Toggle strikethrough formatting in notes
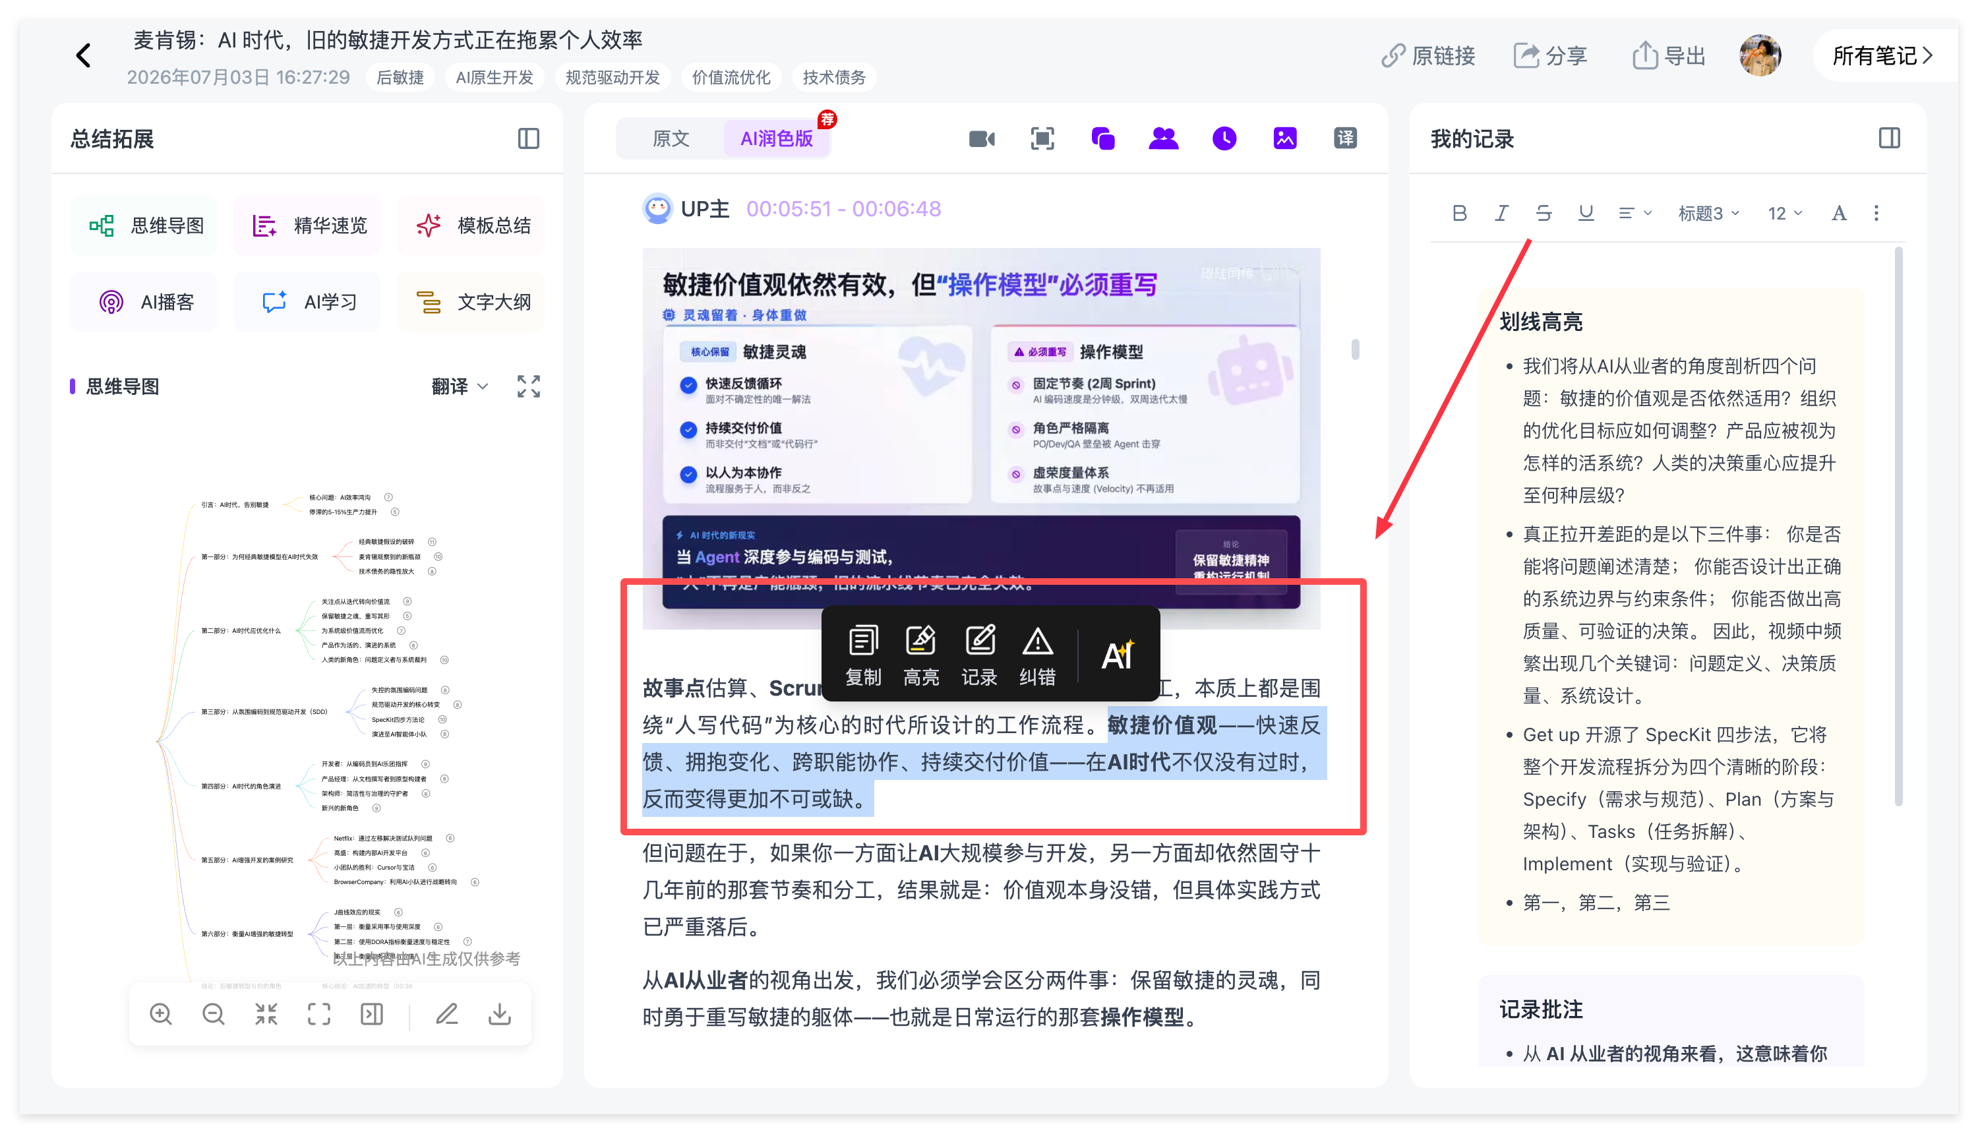Screen dimensions: 1978x1134 pyautogui.click(x=1543, y=214)
